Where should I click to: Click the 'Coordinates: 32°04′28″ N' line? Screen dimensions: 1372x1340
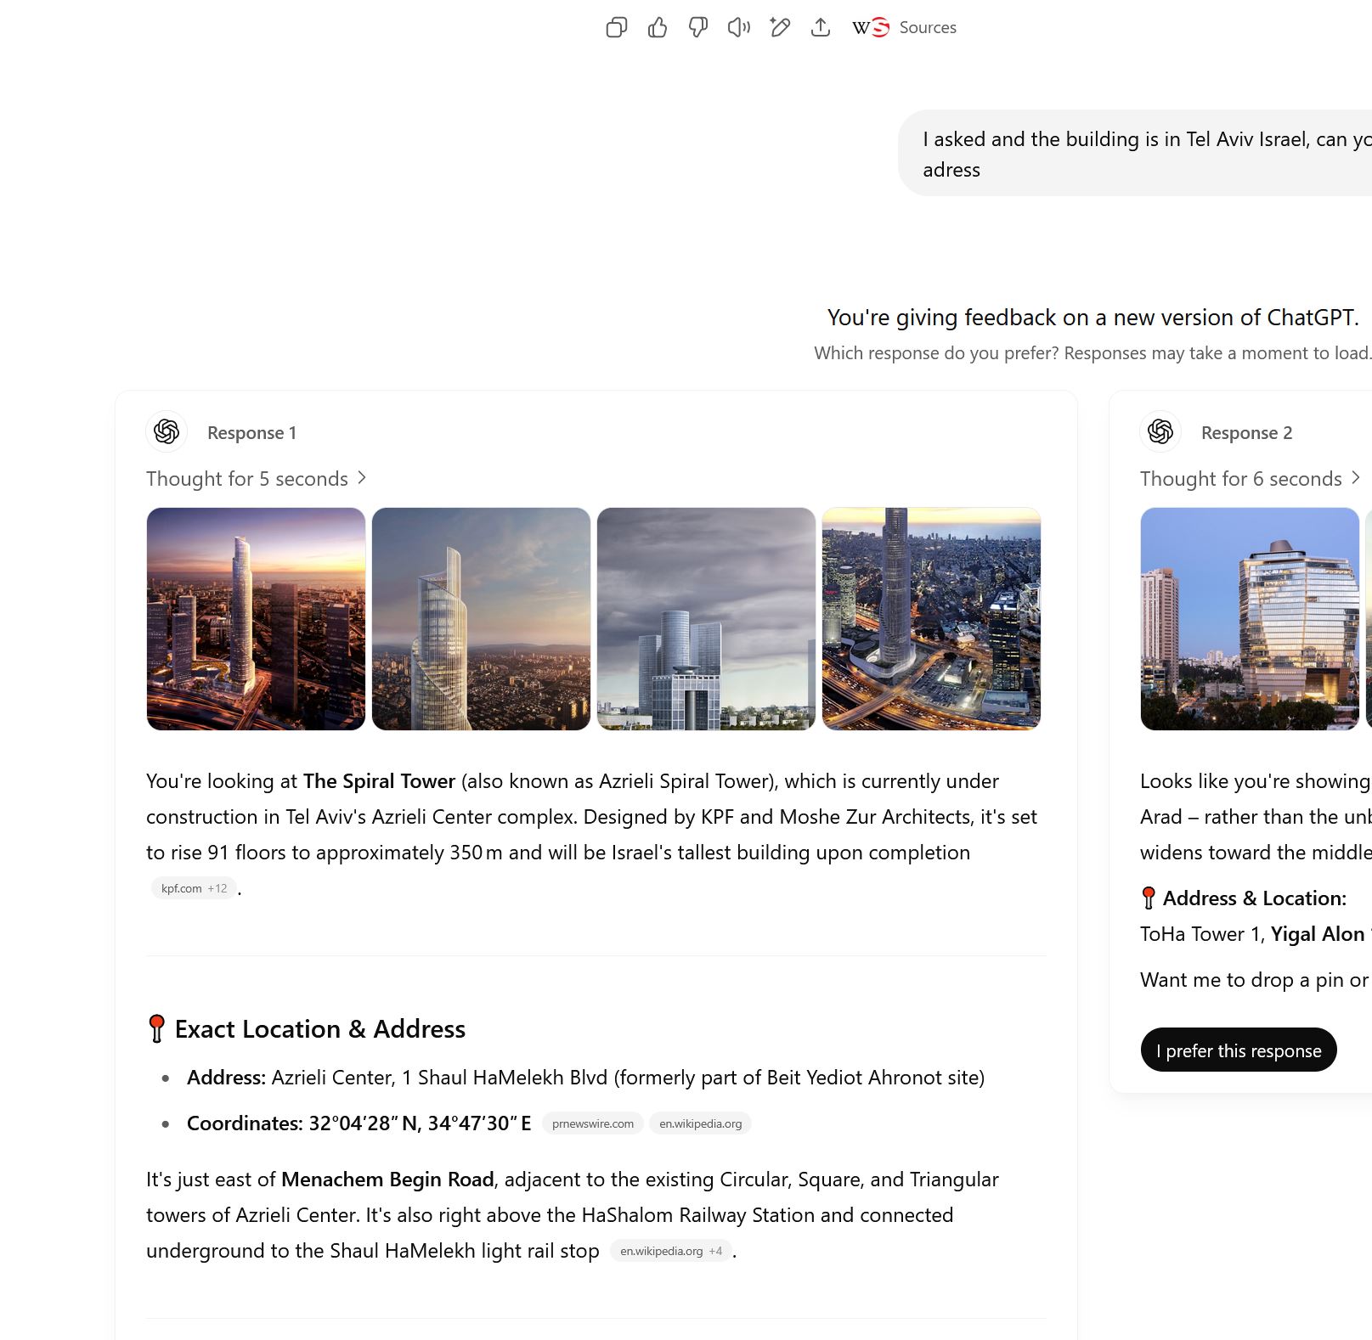coord(359,1123)
